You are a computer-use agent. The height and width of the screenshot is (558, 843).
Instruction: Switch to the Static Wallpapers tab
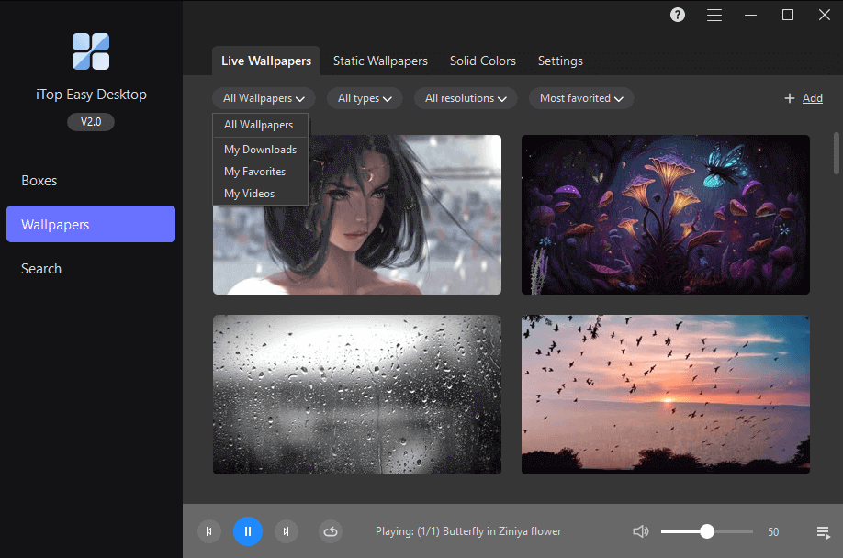point(380,61)
